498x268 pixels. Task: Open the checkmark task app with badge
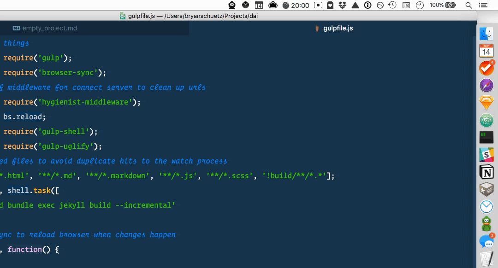tap(486, 68)
